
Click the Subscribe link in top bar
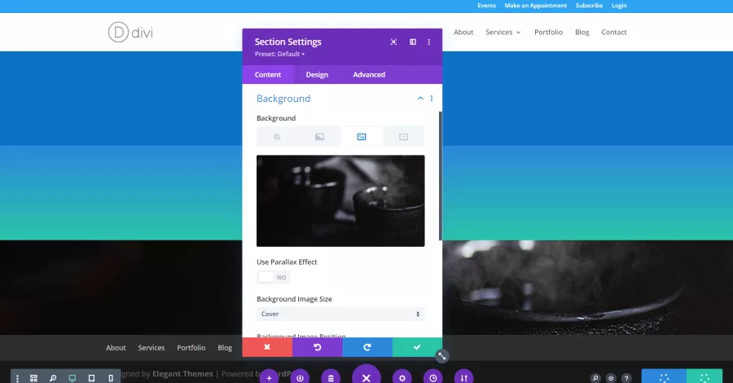point(589,6)
